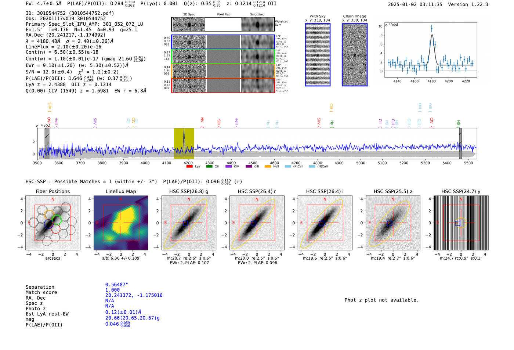Screen dimensions: 514x350
Task: Select the RA,Dec (20.241217,-1.174992) text
Action: coord(66,35)
